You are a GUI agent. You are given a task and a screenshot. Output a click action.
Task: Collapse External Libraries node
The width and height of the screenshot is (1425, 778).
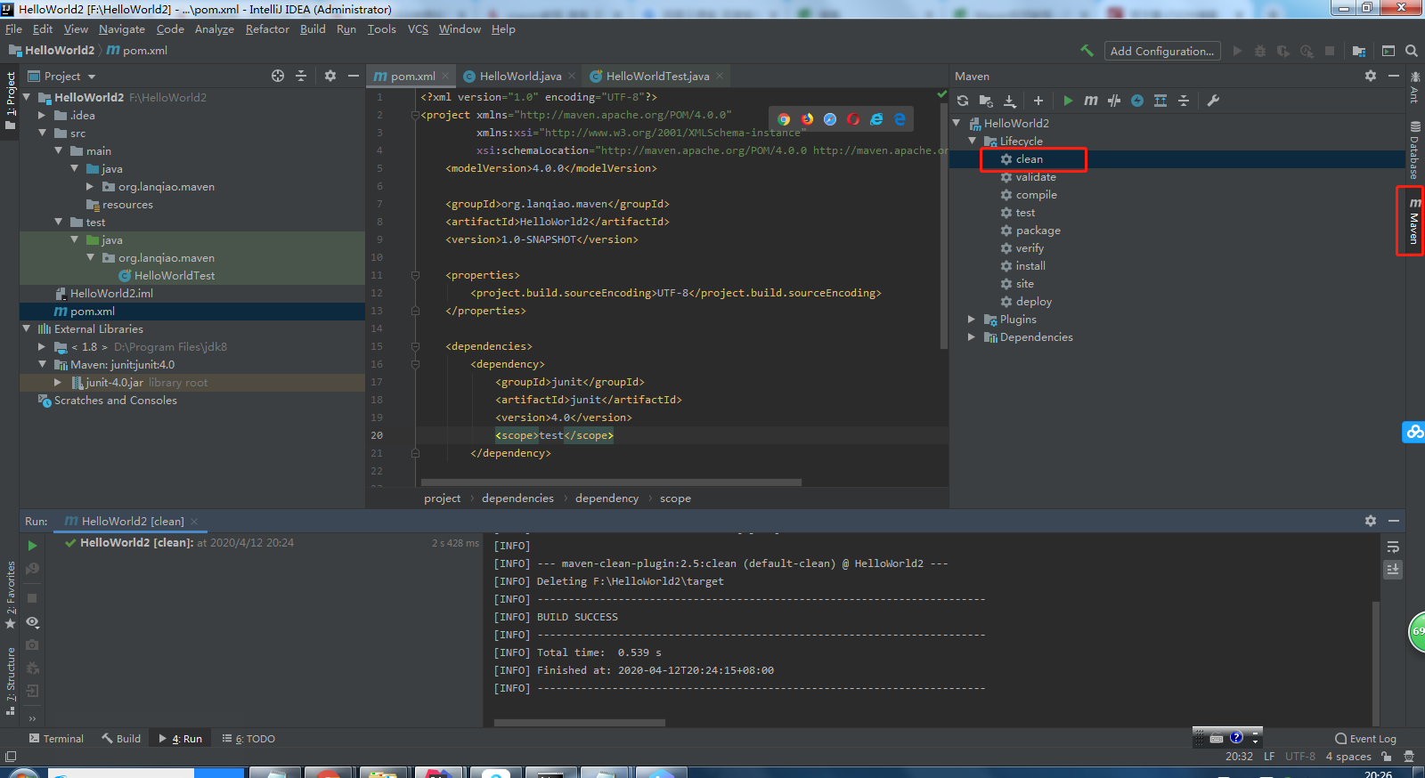point(26,328)
